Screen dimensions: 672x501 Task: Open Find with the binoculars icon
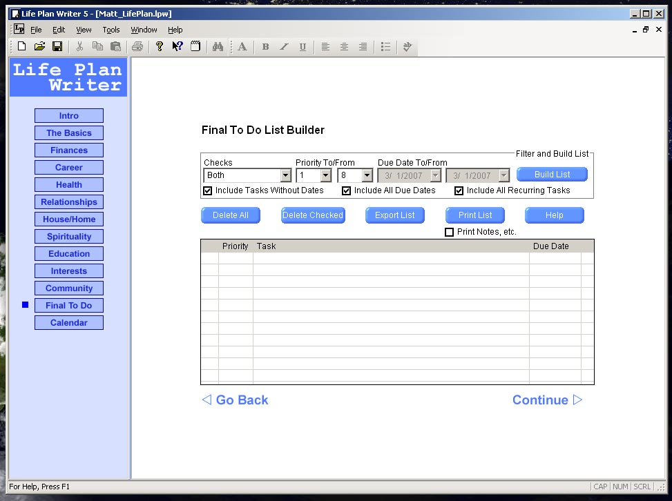[x=218, y=46]
